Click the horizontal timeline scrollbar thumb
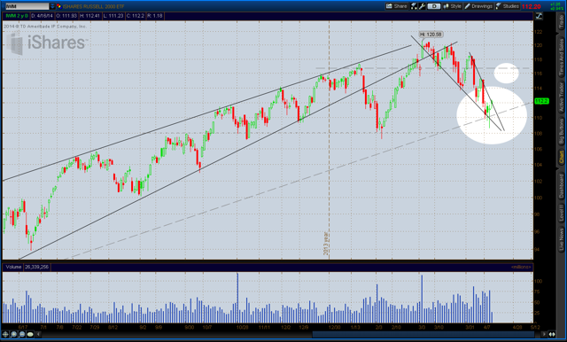This screenshot has height=342, width=567. (x=423, y=334)
